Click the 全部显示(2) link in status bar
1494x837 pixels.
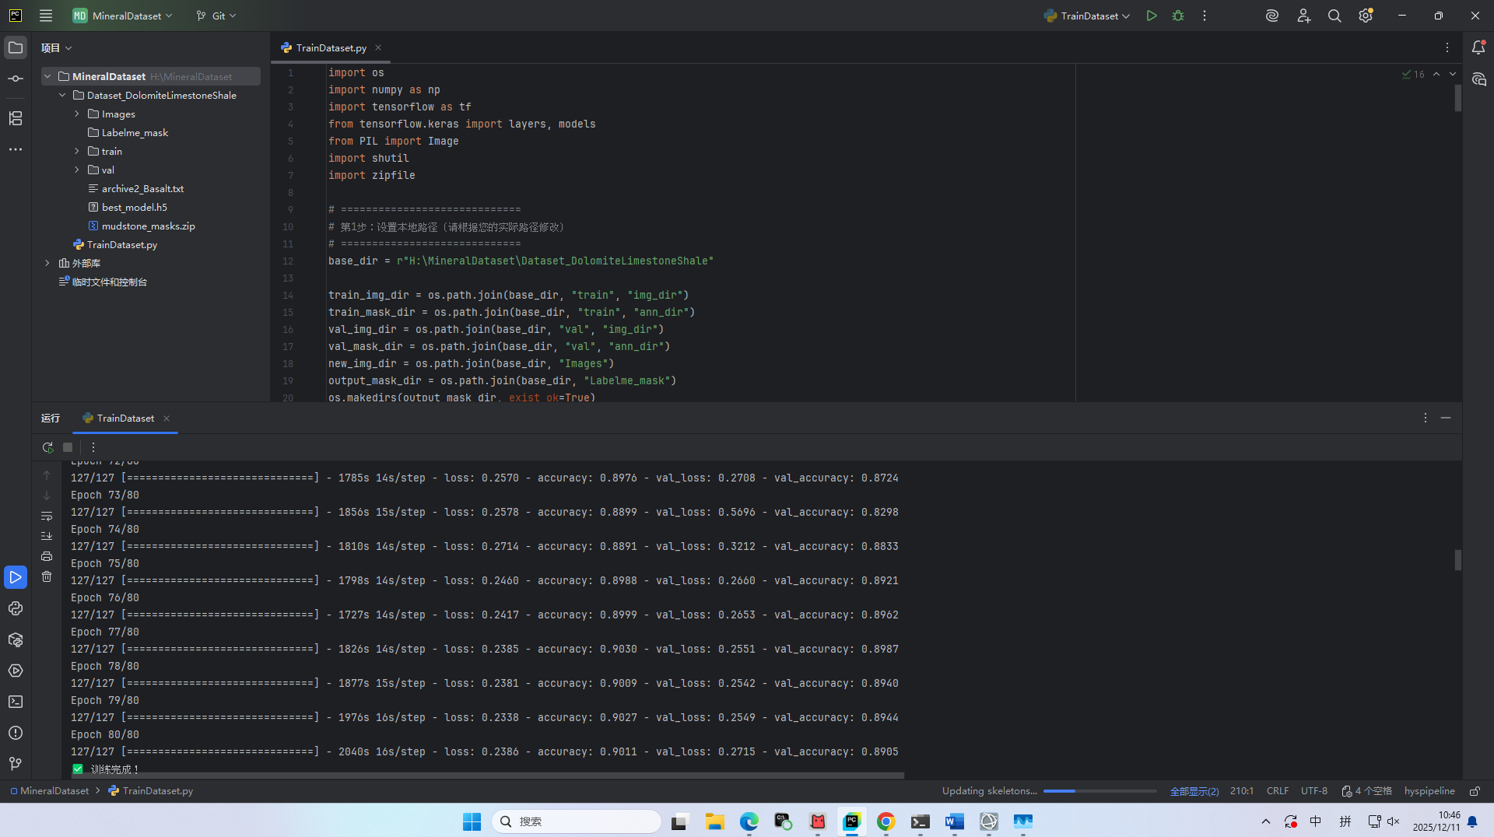(x=1194, y=791)
